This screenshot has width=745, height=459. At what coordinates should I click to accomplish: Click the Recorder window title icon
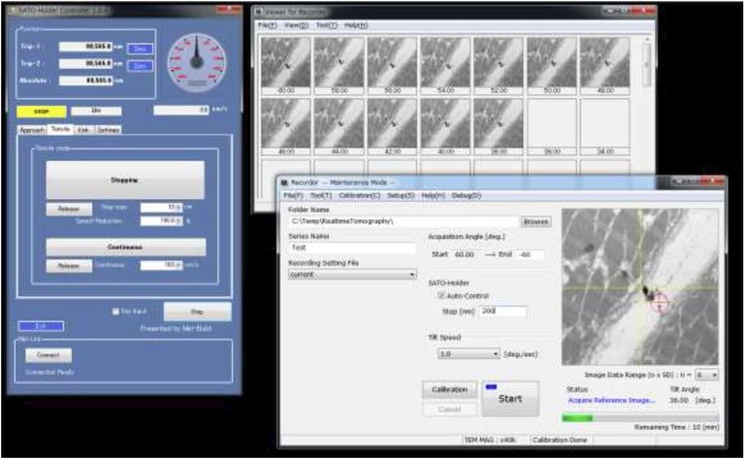pyautogui.click(x=282, y=181)
